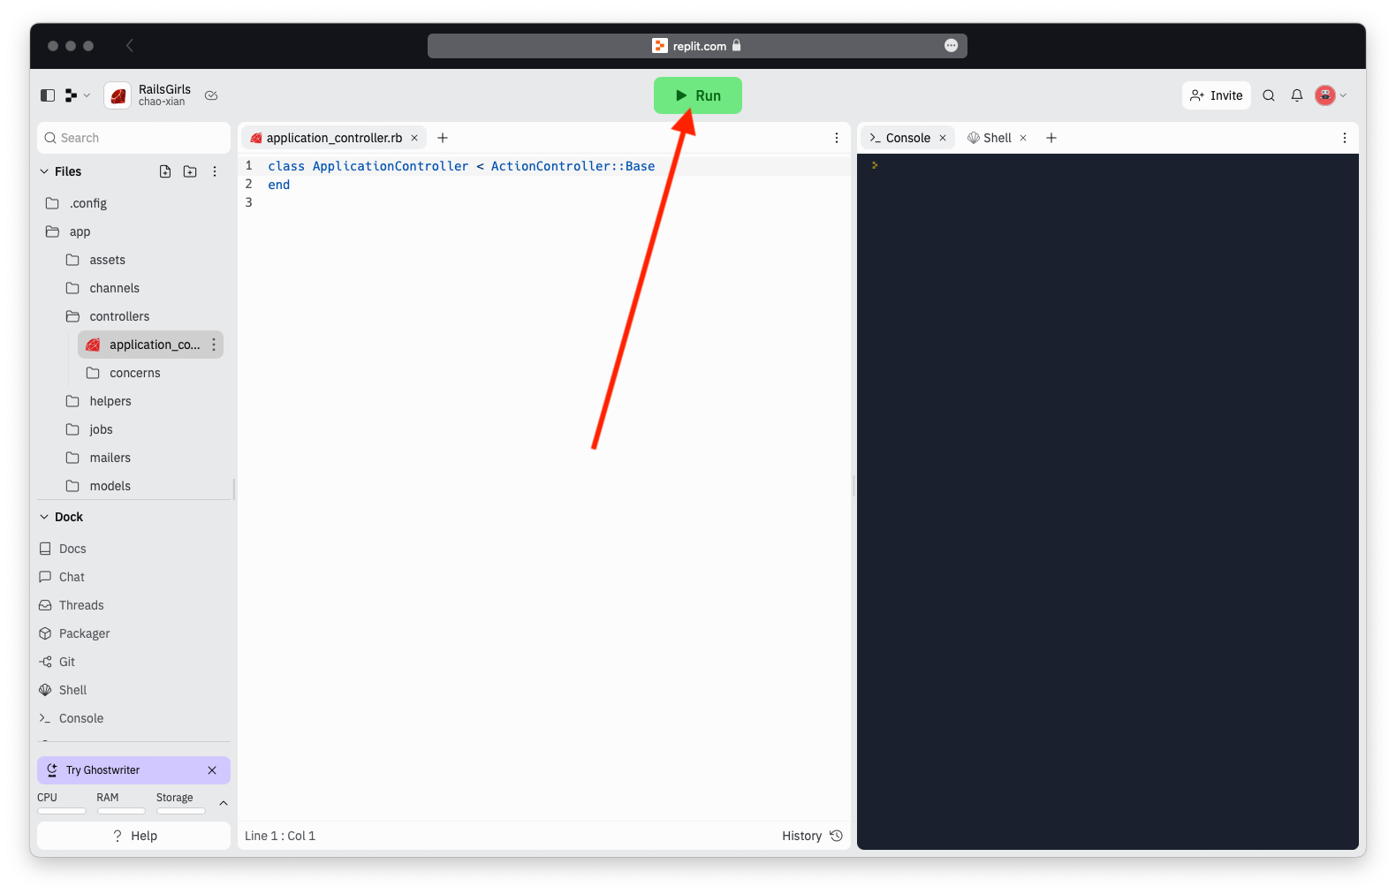Screen dimensions: 1396x894
Task: Expand the mailers folder
Action: (141, 458)
